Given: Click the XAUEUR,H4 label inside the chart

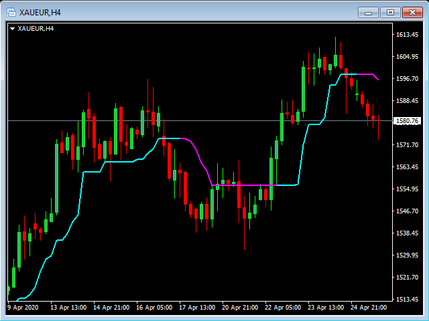Looking at the screenshot, I should pos(36,29).
